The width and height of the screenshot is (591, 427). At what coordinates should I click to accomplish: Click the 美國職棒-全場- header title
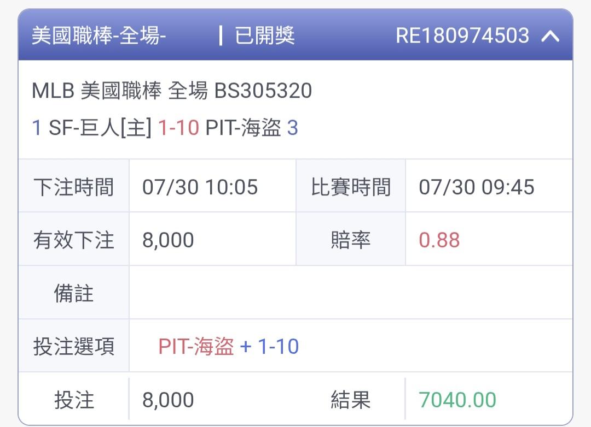[99, 35]
